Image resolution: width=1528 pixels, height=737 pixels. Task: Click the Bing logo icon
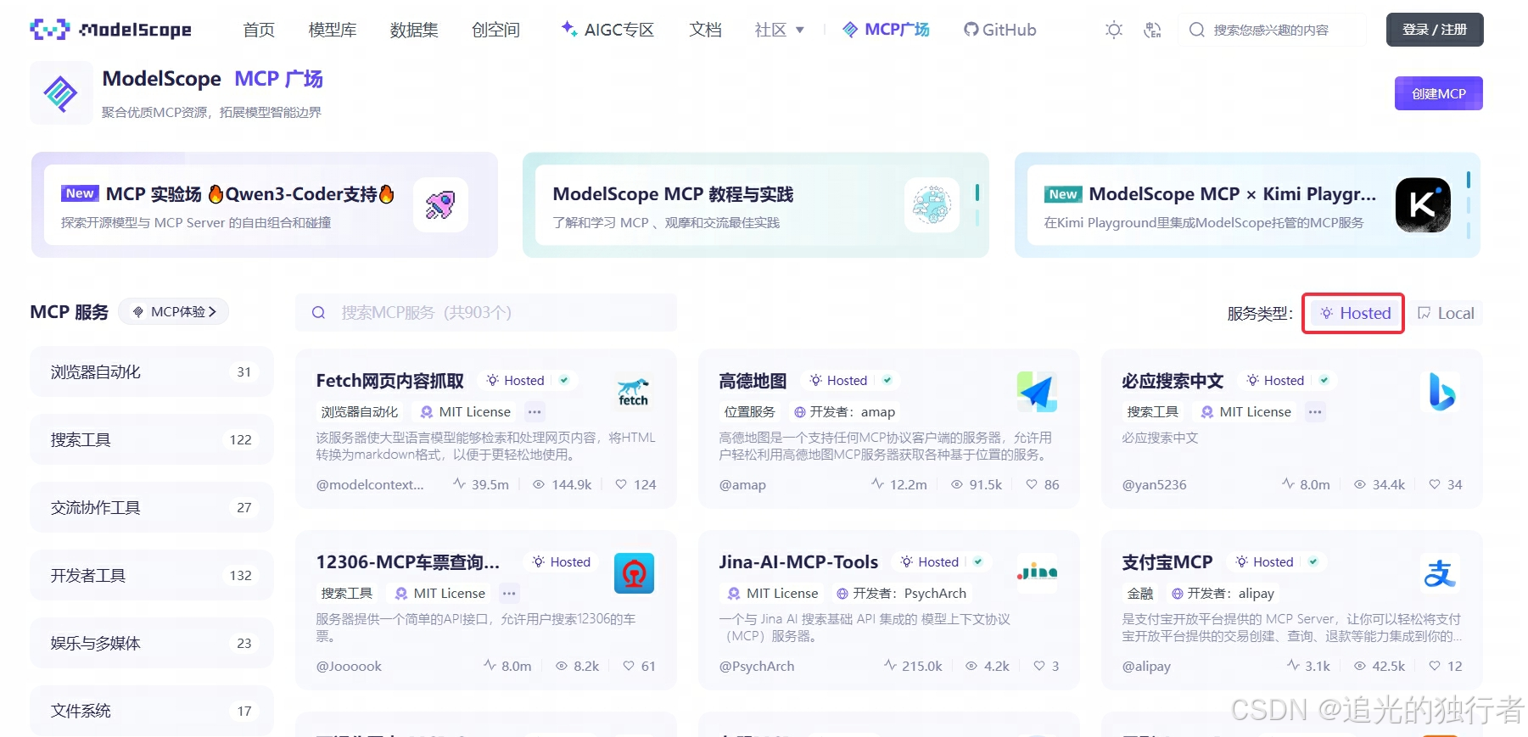tap(1440, 392)
